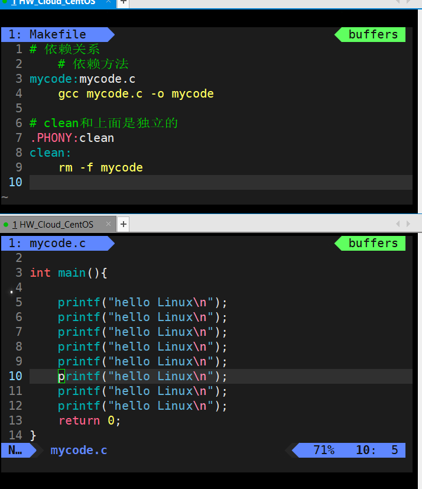The height and width of the screenshot is (489, 422).
Task: Click '.PHONY:' keyword on line 7
Action: [x=54, y=138]
